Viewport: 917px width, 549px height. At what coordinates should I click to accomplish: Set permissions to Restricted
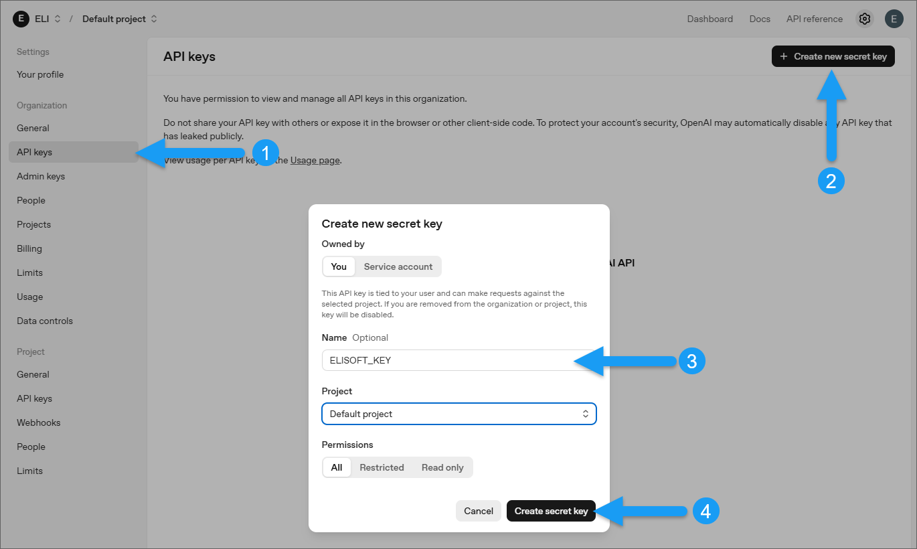382,467
